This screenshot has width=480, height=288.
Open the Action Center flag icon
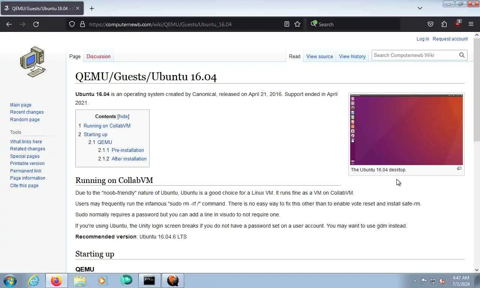click(x=424, y=281)
